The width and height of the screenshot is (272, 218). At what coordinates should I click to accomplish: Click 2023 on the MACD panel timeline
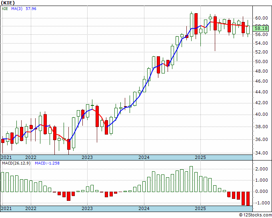click(x=87, y=208)
